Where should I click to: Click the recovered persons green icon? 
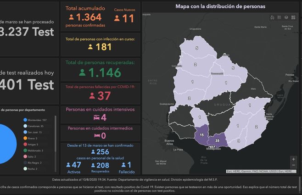[x=82, y=72]
